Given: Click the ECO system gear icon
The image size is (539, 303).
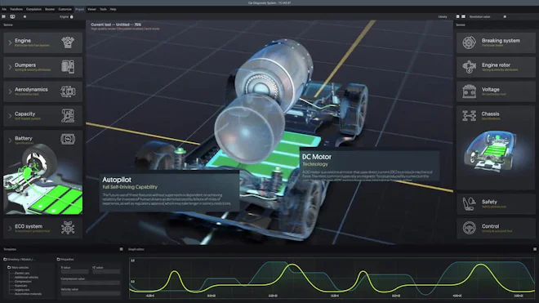Looking at the screenshot, I should 68,228.
